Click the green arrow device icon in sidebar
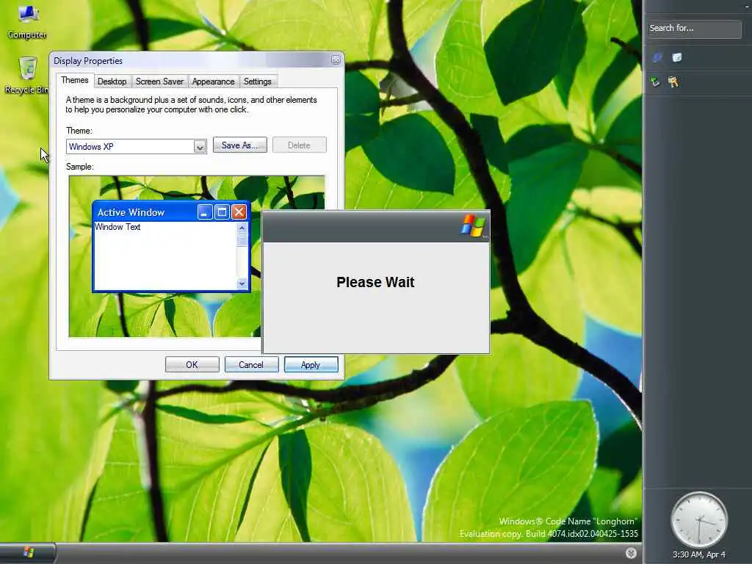Image resolution: width=752 pixels, height=564 pixels. [655, 82]
